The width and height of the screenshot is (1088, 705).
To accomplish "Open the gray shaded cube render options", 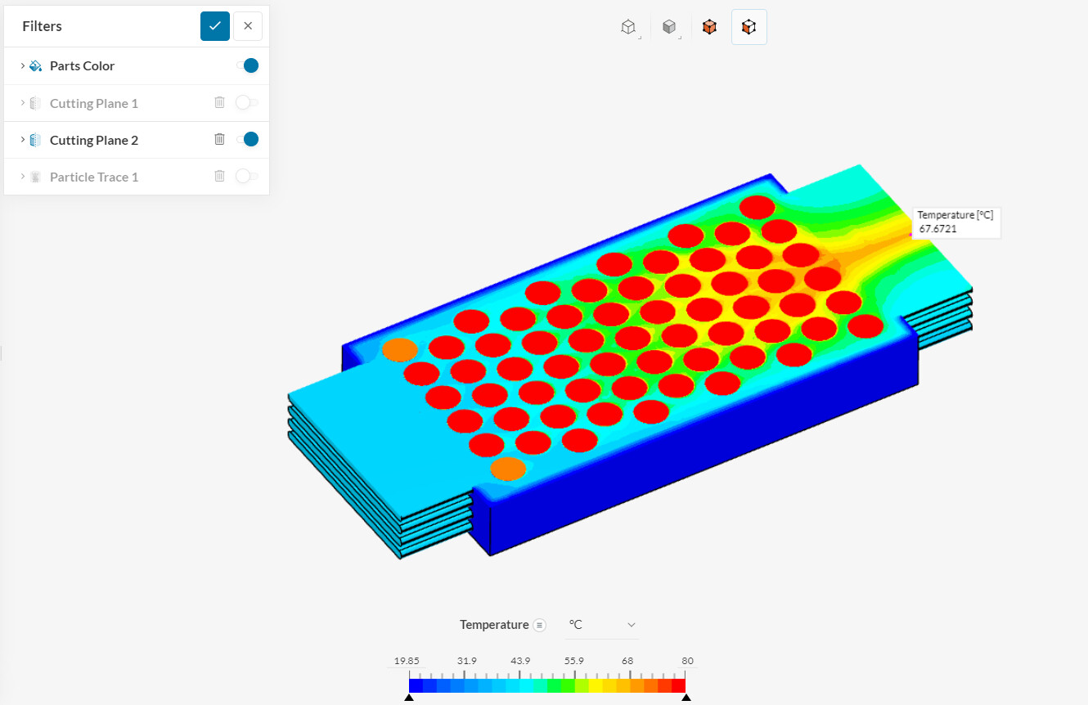I will coord(670,27).
